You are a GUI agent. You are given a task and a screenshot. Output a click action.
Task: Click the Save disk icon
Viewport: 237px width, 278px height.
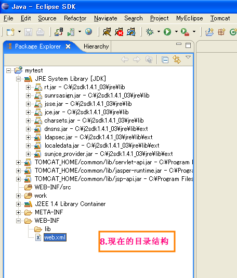(28, 32)
